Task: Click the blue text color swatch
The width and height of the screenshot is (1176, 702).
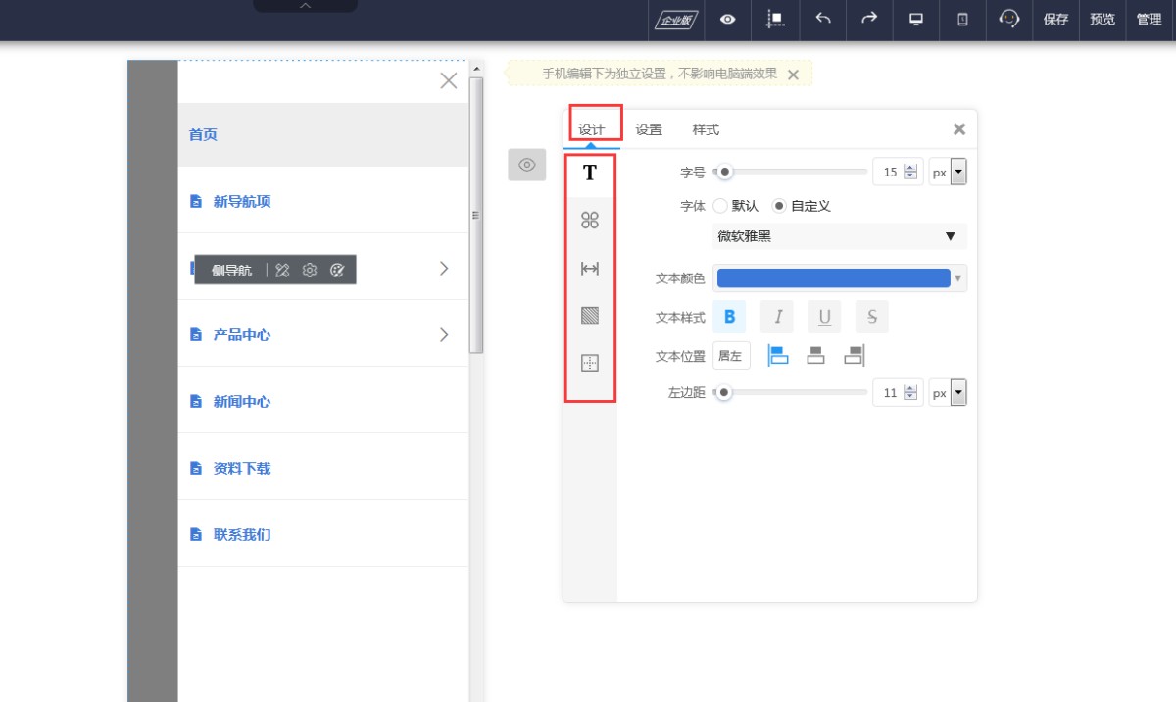Action: tap(833, 278)
